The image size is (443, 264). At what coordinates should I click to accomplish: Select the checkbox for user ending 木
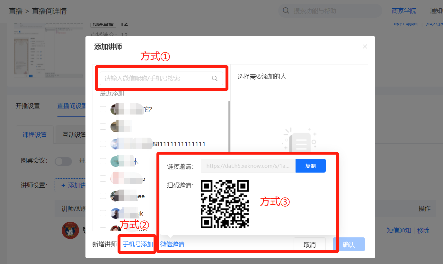(103, 161)
